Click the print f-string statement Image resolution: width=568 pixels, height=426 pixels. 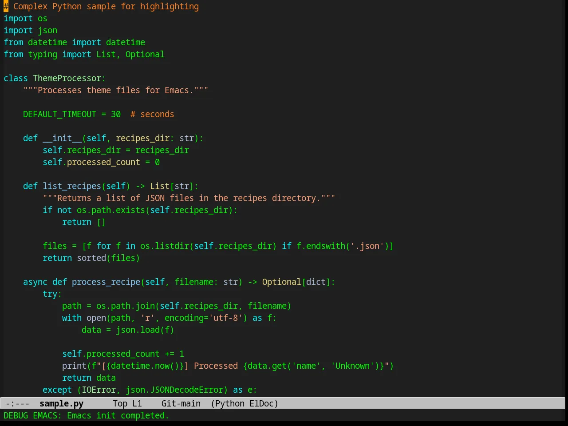[x=228, y=366]
